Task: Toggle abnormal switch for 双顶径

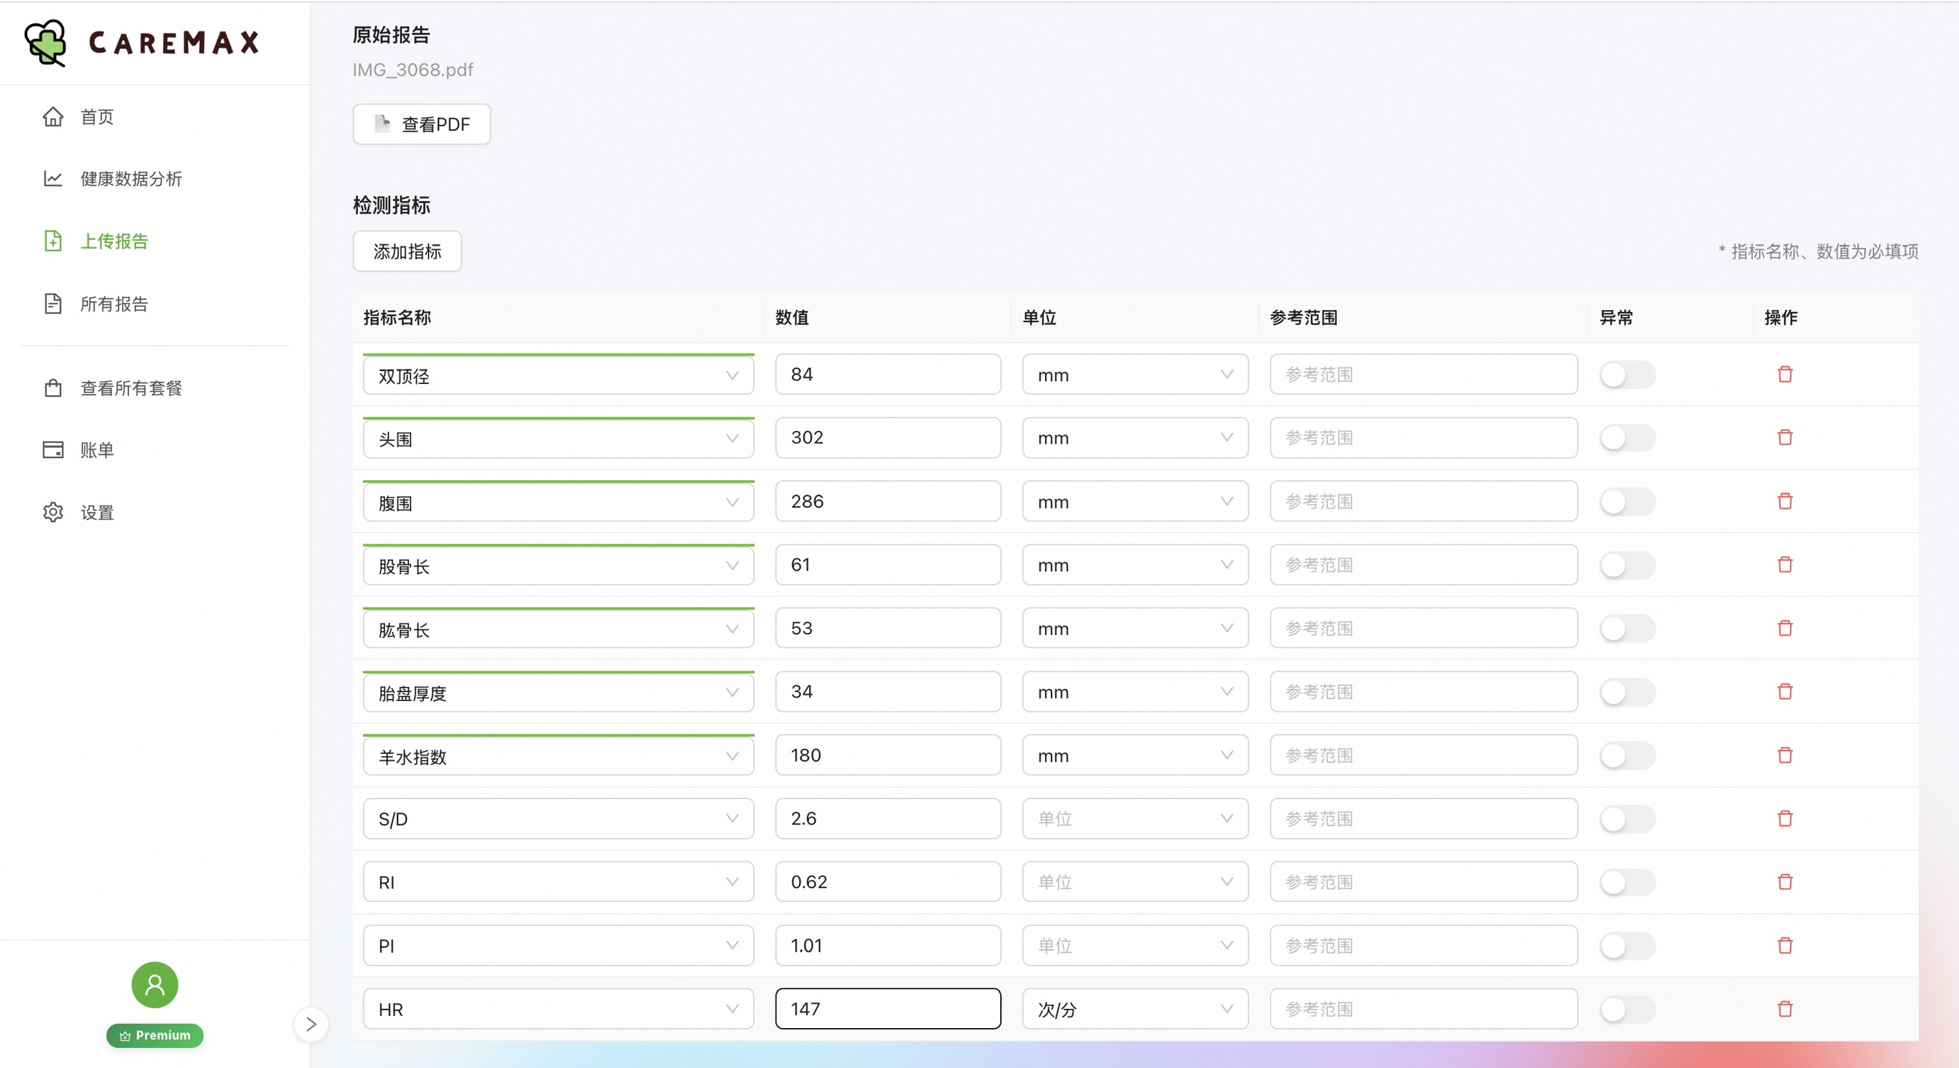Action: [x=1628, y=374]
